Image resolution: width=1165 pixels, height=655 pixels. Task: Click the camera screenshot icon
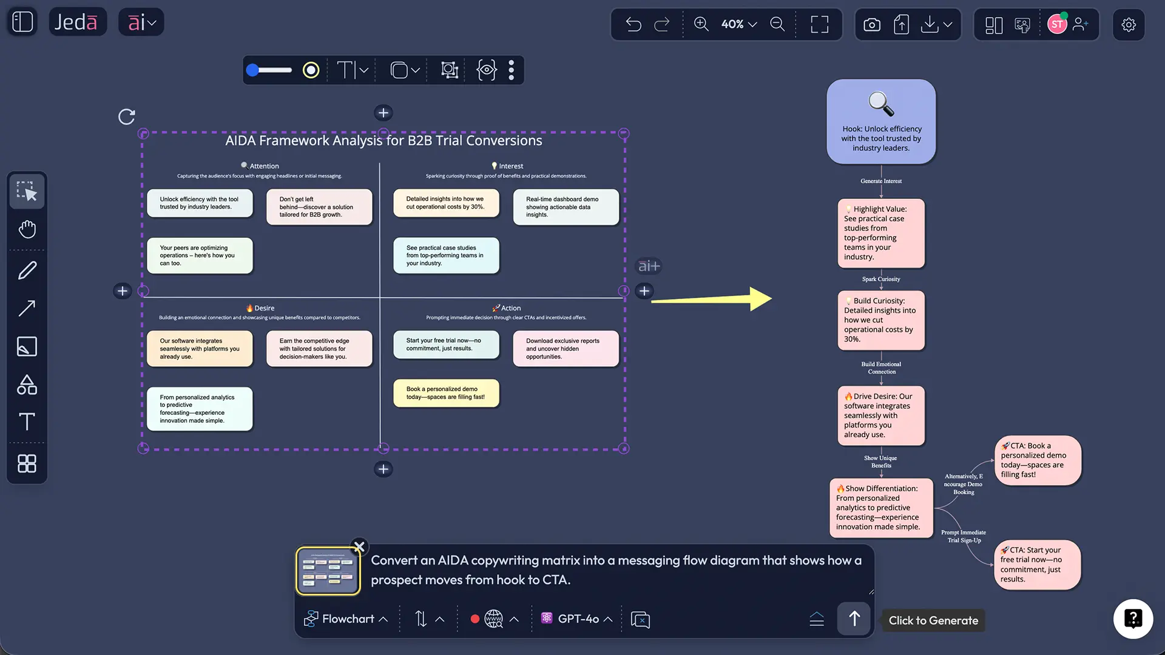click(872, 24)
